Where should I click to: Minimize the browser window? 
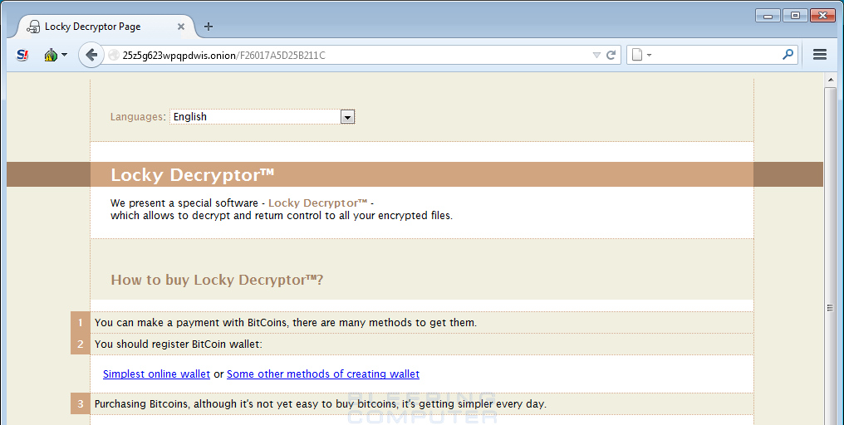(768, 16)
